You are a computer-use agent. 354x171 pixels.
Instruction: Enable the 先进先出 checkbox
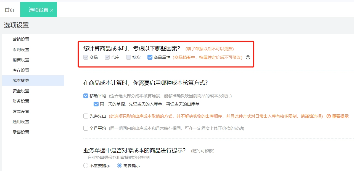pyautogui.click(x=86, y=116)
